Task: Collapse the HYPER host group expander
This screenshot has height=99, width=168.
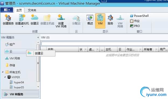Action: tap(5, 77)
